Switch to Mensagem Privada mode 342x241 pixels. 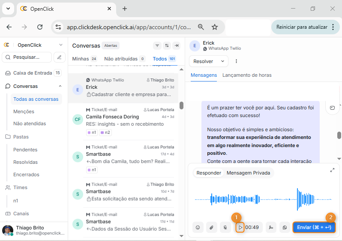(248, 173)
